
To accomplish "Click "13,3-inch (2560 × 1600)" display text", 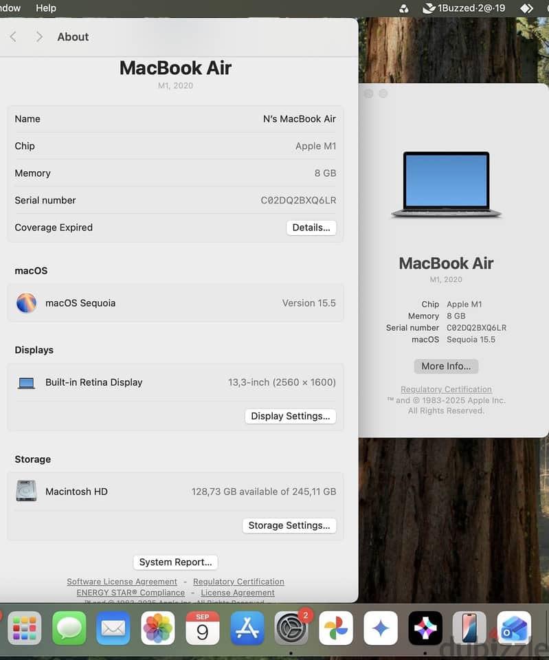I will pos(282,383).
